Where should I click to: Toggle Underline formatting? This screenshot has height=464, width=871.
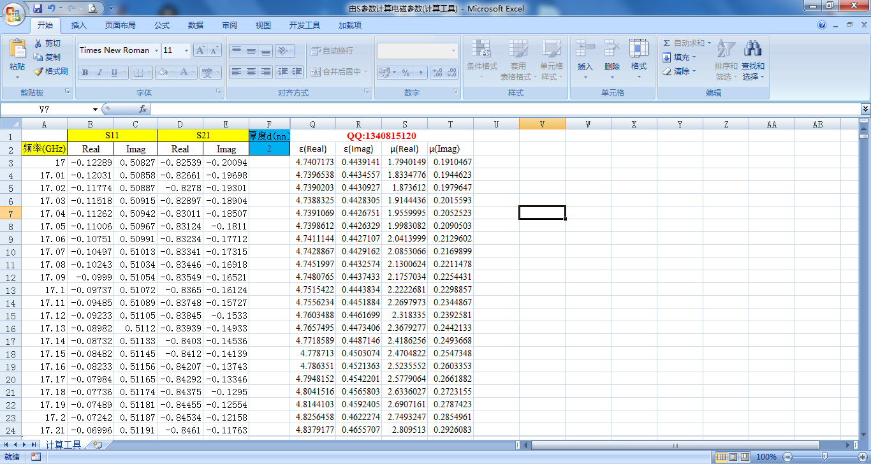114,72
